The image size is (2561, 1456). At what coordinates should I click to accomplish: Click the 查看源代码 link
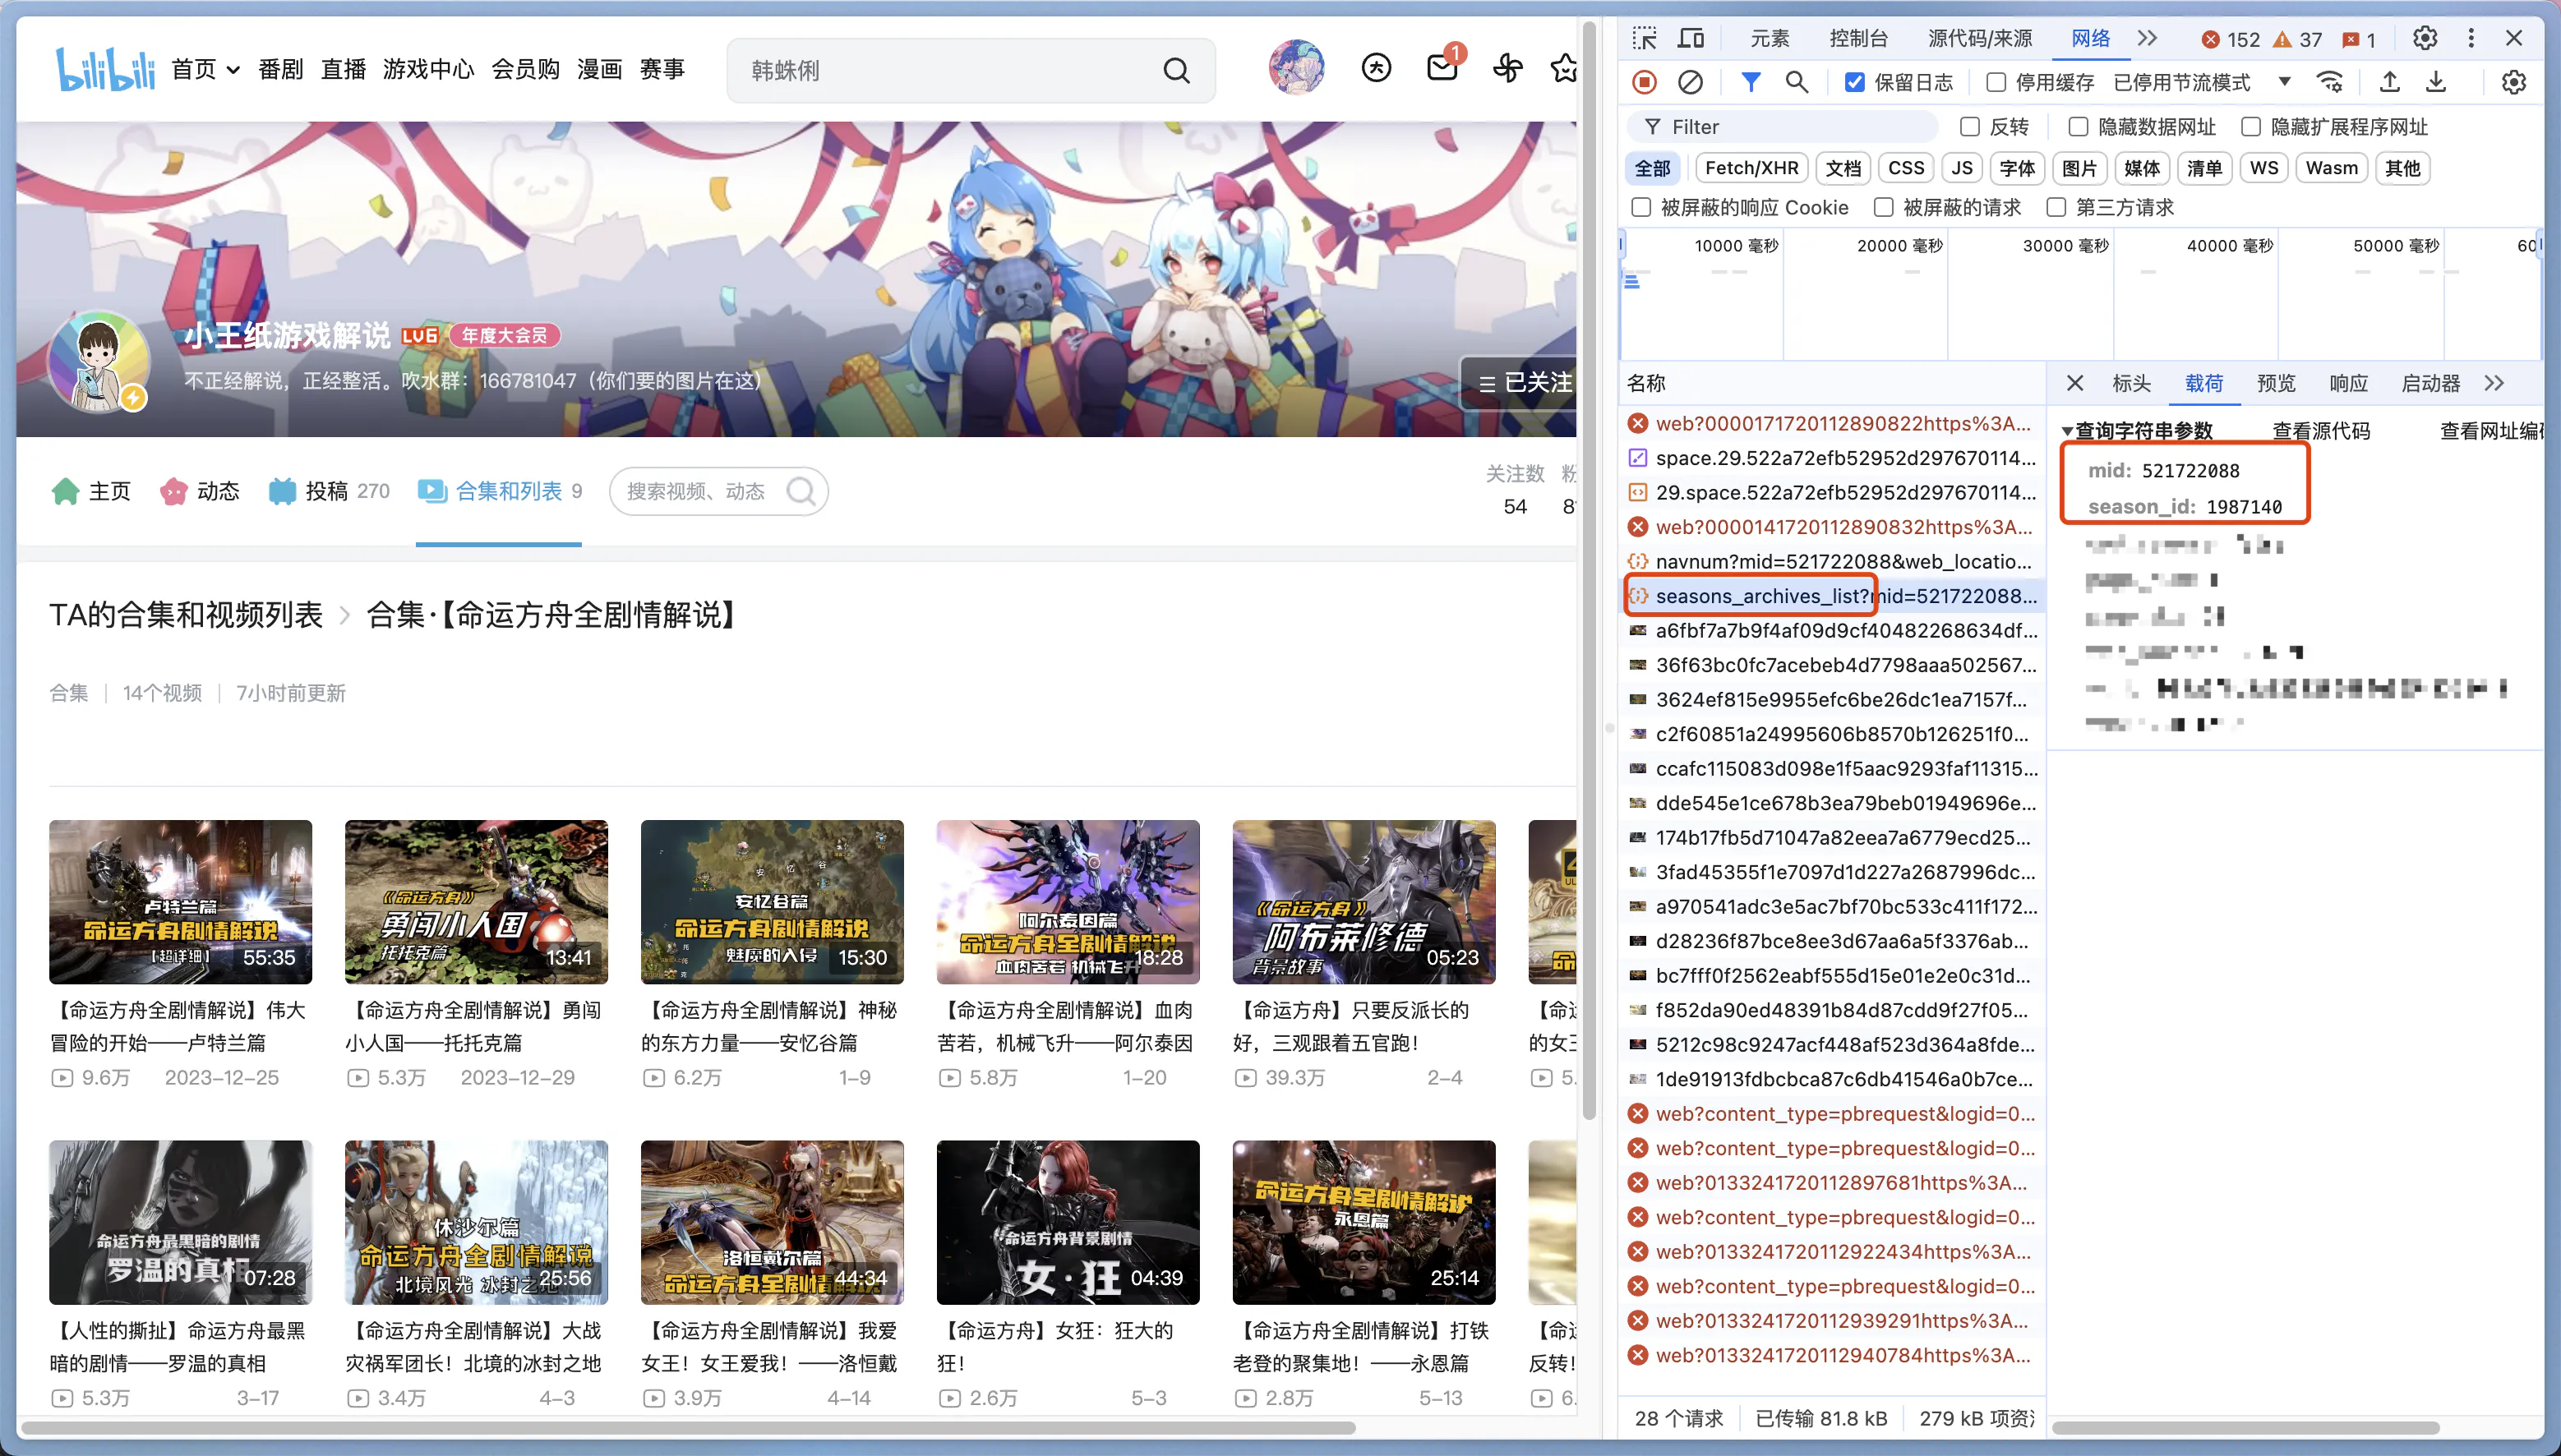[2320, 431]
